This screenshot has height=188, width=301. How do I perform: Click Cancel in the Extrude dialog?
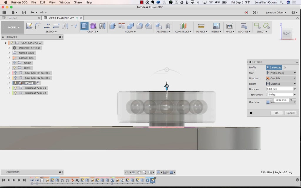click(290, 113)
